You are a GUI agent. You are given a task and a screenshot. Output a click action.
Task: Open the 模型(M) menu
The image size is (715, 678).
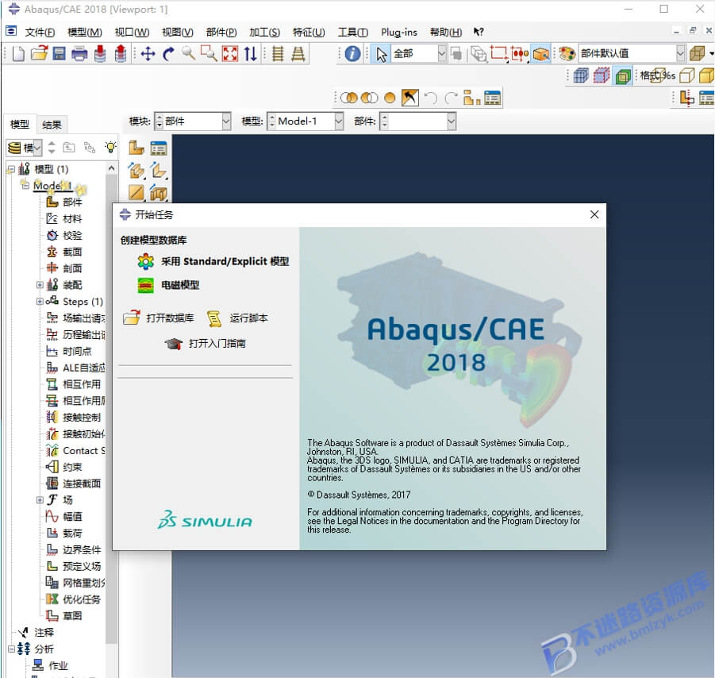click(85, 32)
